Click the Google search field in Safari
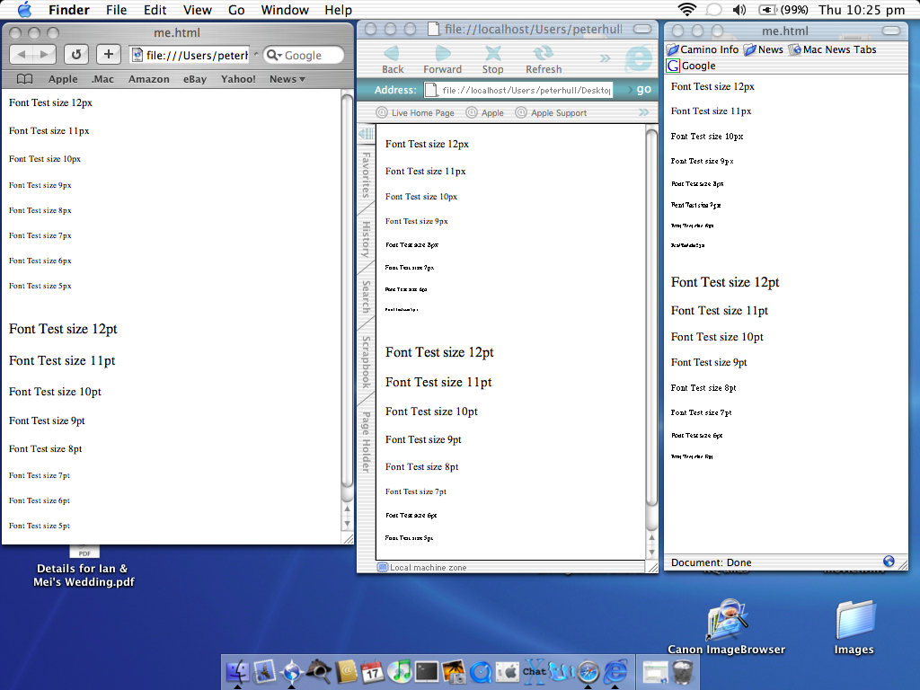 tap(305, 55)
